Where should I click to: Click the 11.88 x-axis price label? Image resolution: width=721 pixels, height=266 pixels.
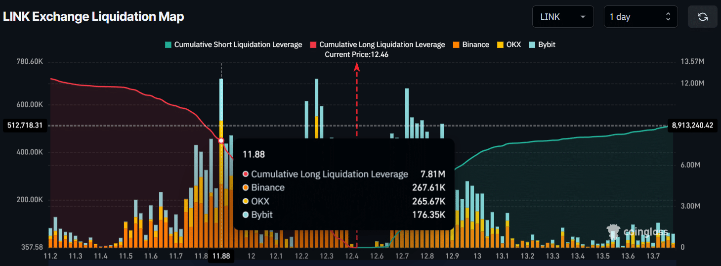221,256
